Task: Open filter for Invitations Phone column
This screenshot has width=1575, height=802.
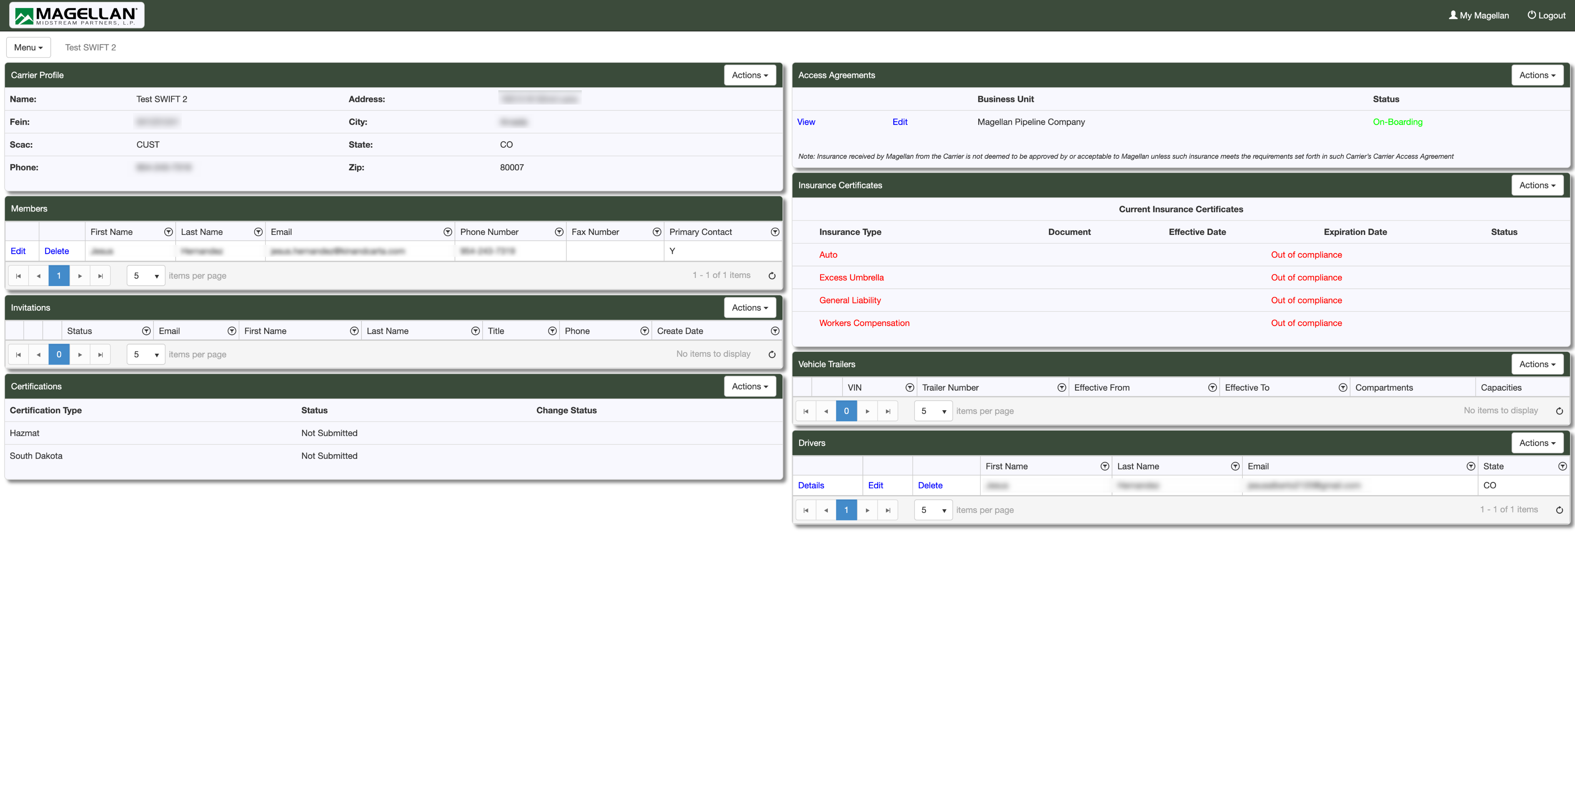Action: coord(644,331)
